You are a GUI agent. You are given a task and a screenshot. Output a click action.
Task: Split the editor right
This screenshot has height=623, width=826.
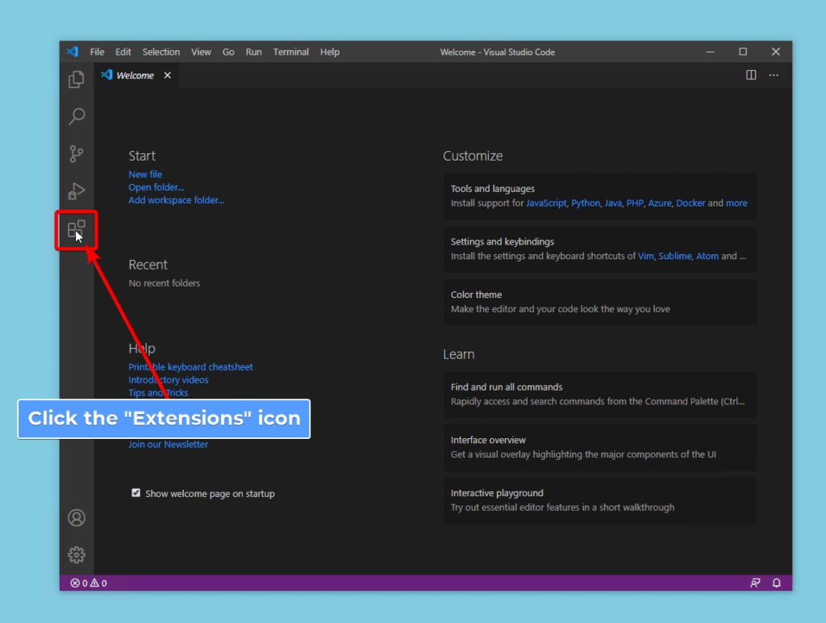751,75
